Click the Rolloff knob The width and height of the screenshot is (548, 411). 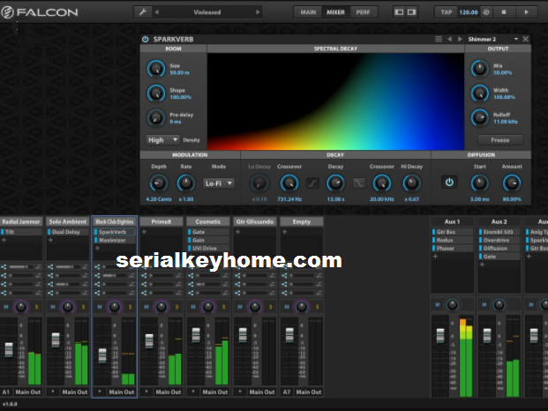tap(479, 117)
